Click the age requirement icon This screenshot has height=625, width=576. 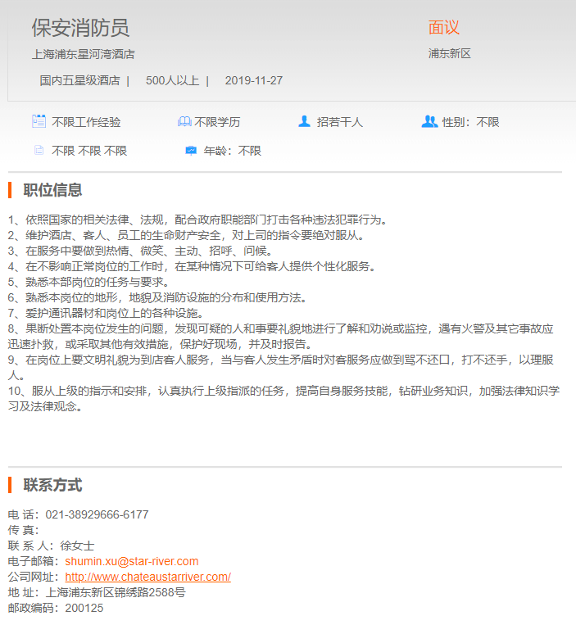point(190,151)
